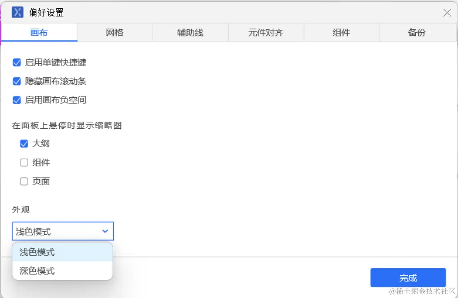
Task: Go to the 元件对齐 tab
Action: point(266,32)
